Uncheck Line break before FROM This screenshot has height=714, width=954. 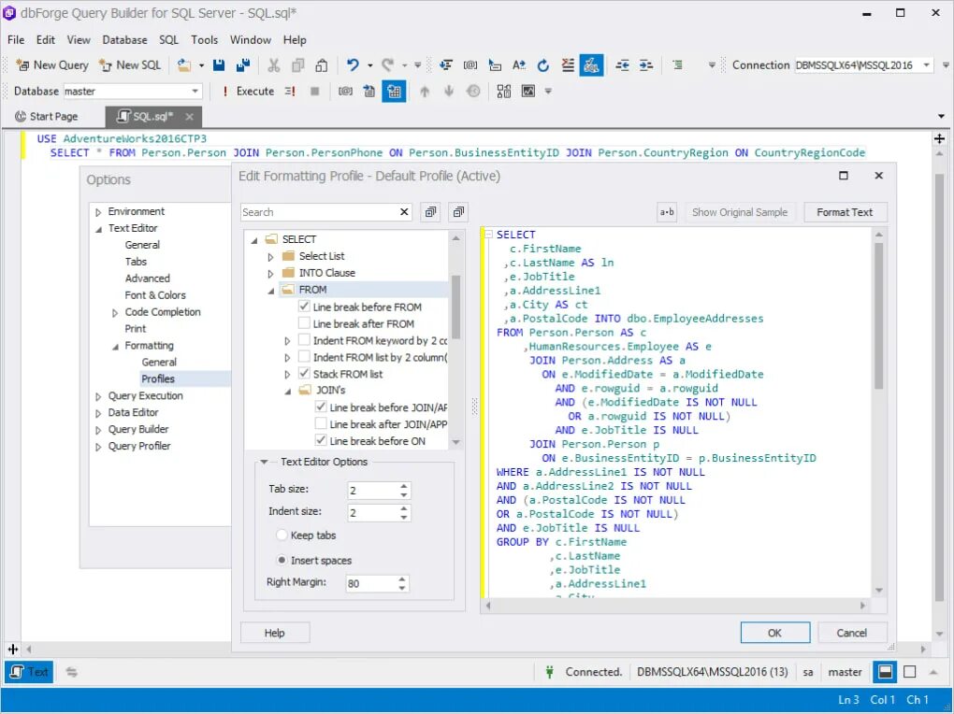304,307
